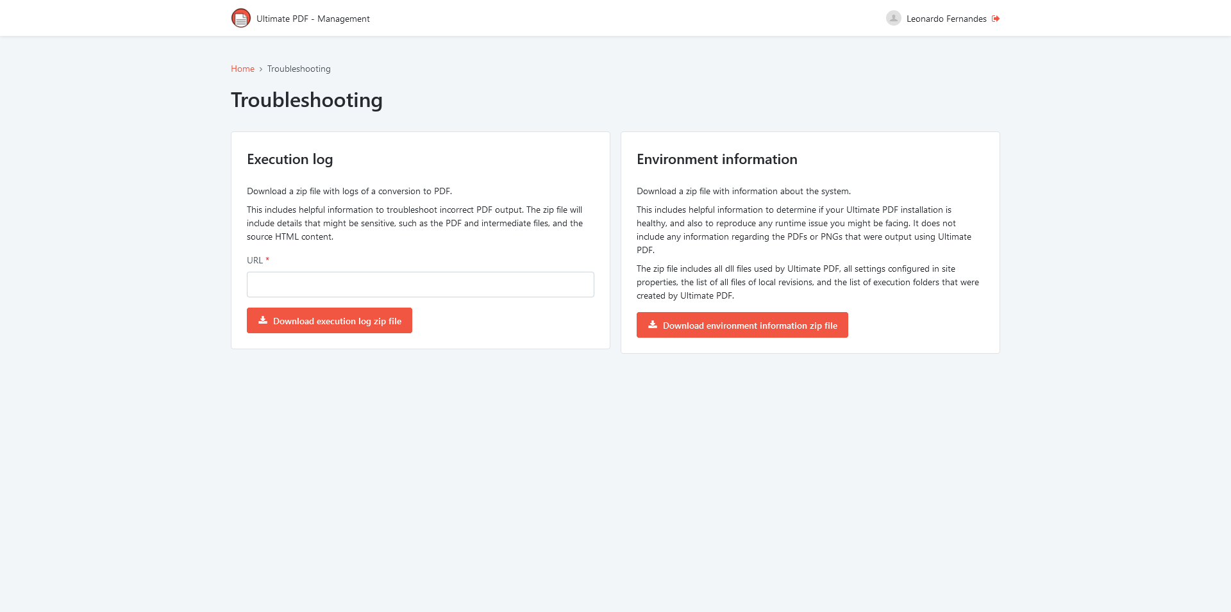
Task: Click the logout arrow icon
Action: coord(996,18)
